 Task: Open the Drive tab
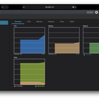62,22
